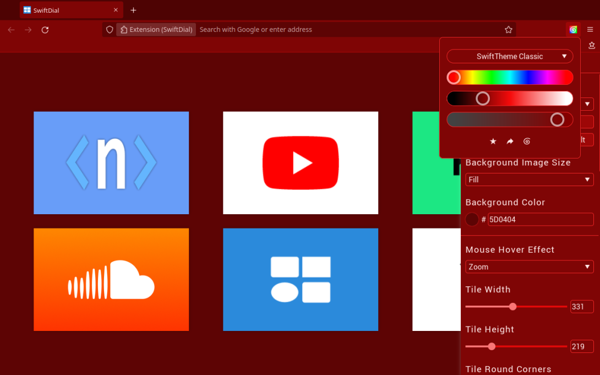
Task: Click the star tray icon below the menu button
Action: (592, 45)
